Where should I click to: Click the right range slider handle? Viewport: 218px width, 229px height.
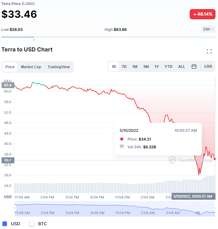coord(215,208)
